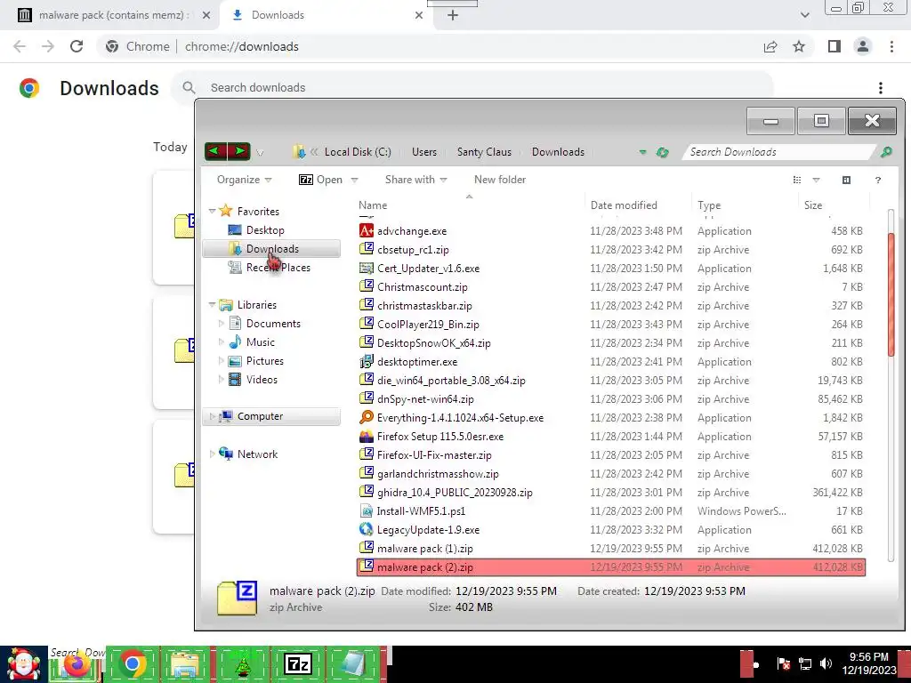911x683 pixels.
Task: Open the view options dropdown arrow
Action: point(816,180)
